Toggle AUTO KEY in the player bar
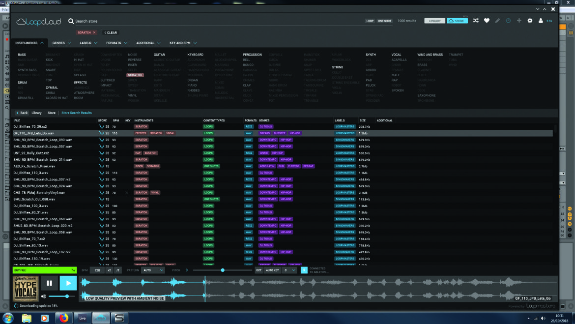Image resolution: width=575 pixels, height=324 pixels. coord(272,270)
